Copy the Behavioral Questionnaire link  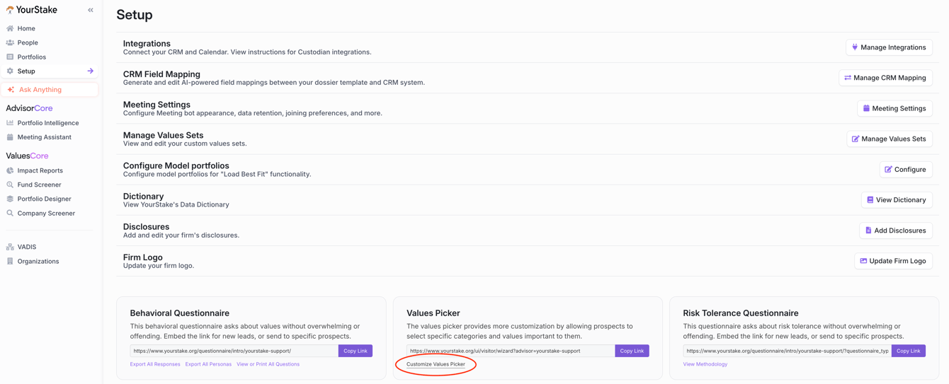[356, 351]
